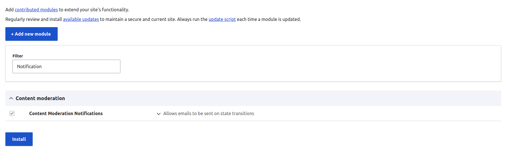The width and height of the screenshot is (506, 166).
Task: Select the Notification text in the filter box
Action: [x=29, y=66]
